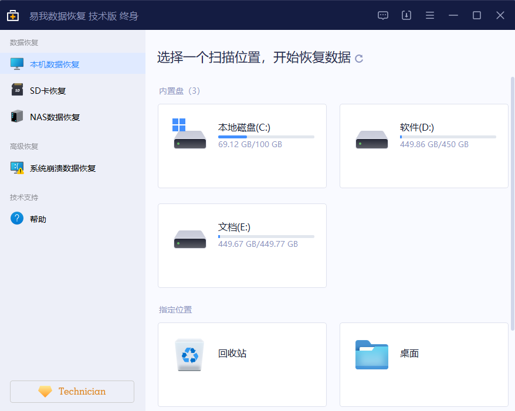Click the EaseUS app logo at top left
Screen dimensions: 515x411
[x=13, y=15]
